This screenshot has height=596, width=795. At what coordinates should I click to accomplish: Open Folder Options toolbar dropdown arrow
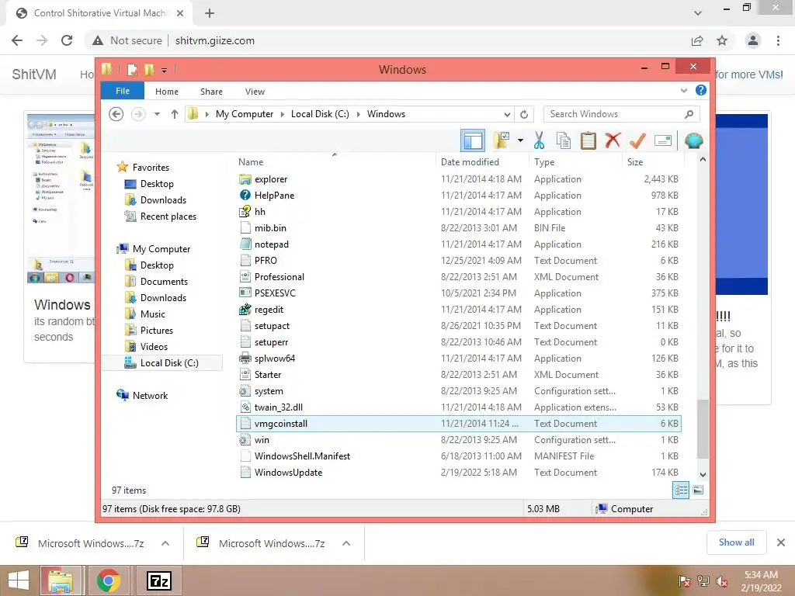pos(520,140)
